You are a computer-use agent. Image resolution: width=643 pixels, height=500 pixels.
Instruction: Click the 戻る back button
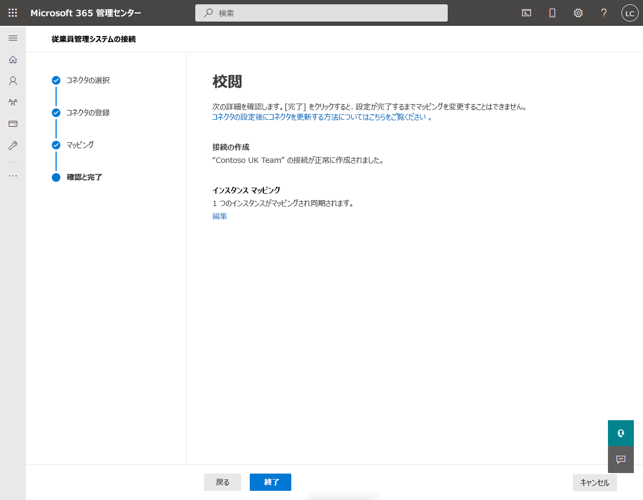coord(222,482)
